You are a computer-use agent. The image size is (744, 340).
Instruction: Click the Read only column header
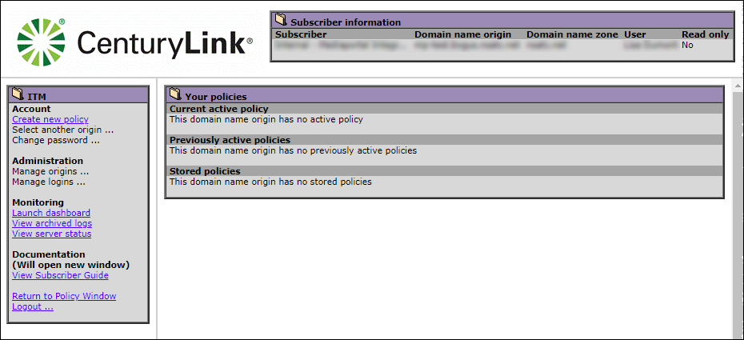pyautogui.click(x=705, y=34)
